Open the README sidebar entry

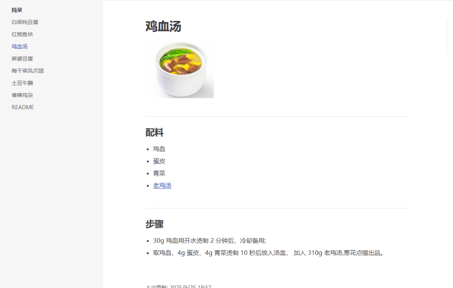23,107
